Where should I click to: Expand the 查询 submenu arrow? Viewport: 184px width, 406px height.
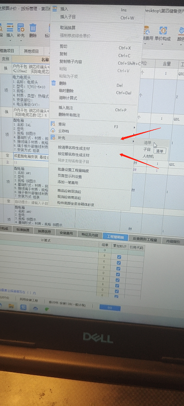(134, 127)
